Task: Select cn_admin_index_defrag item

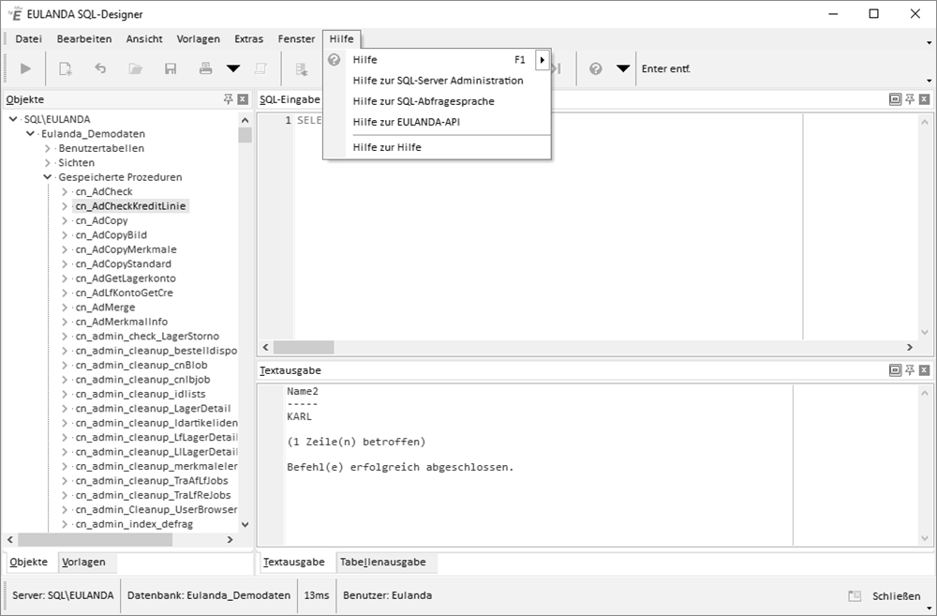Action: [x=134, y=524]
